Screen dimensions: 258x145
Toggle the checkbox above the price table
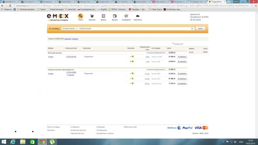coord(173,44)
